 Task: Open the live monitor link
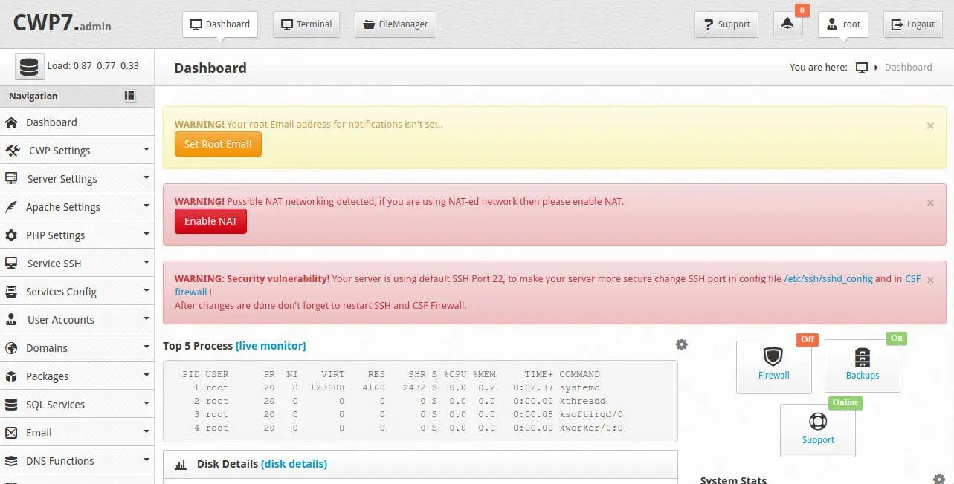point(271,346)
